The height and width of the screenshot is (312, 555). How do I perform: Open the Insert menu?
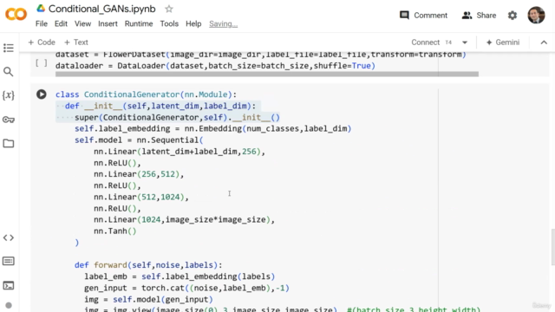coord(108,23)
